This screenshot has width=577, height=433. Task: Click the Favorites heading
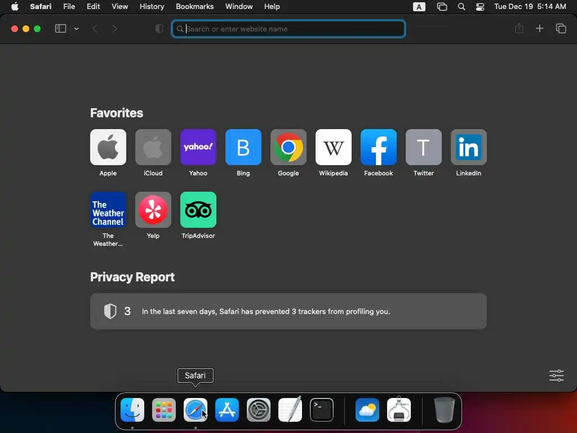[x=117, y=113]
